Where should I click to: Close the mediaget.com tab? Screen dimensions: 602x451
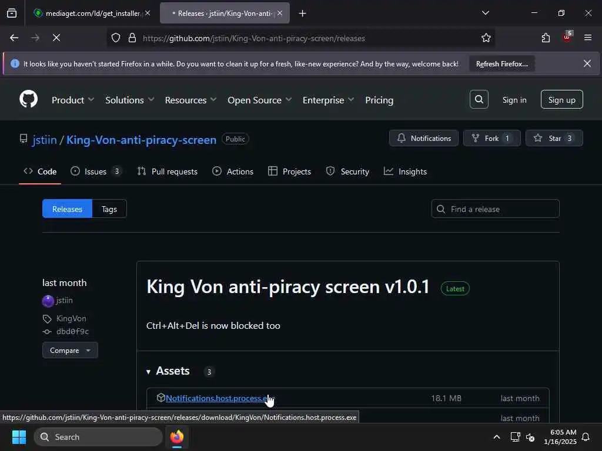coord(148,13)
